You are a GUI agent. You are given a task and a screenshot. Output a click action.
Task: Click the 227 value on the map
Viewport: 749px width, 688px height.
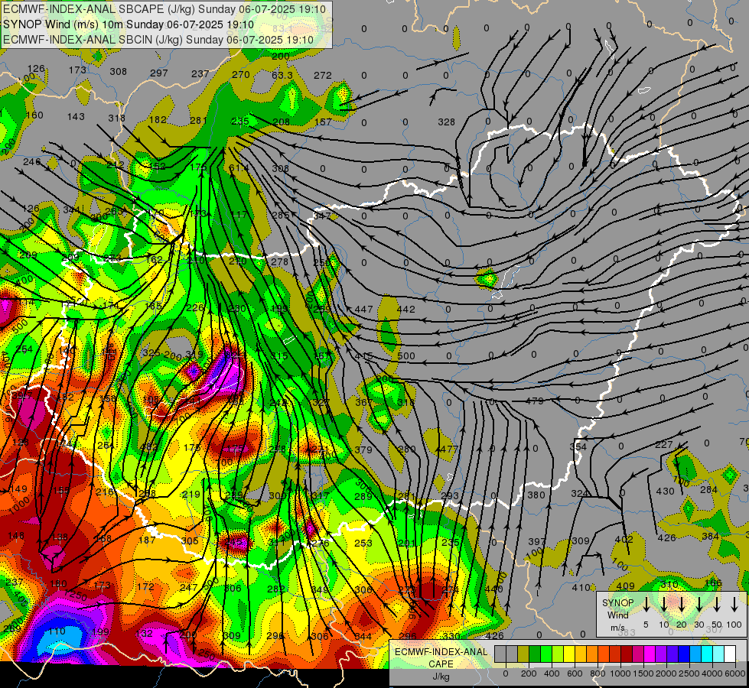tap(663, 445)
